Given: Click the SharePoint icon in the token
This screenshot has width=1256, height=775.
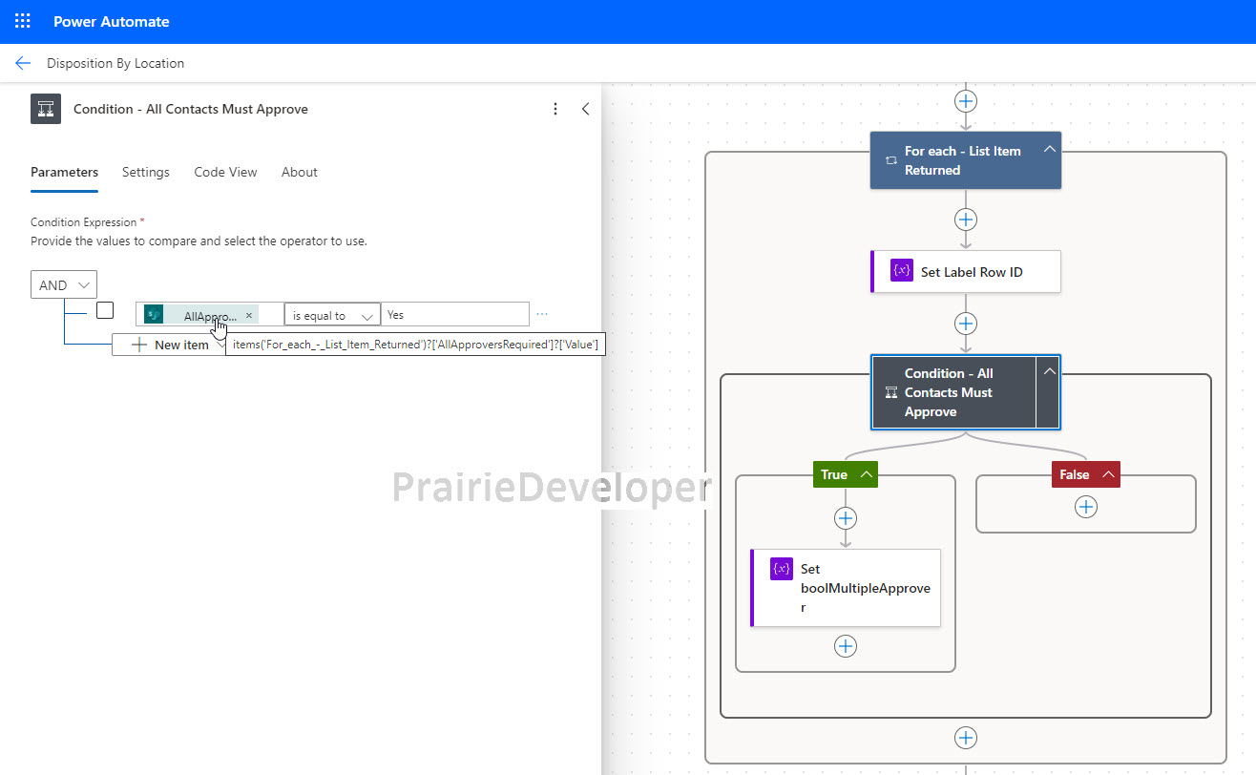Looking at the screenshot, I should [x=154, y=315].
